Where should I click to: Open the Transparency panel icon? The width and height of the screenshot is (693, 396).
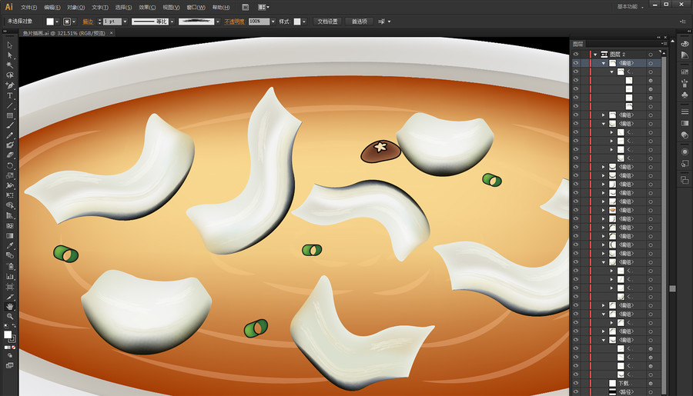point(685,135)
